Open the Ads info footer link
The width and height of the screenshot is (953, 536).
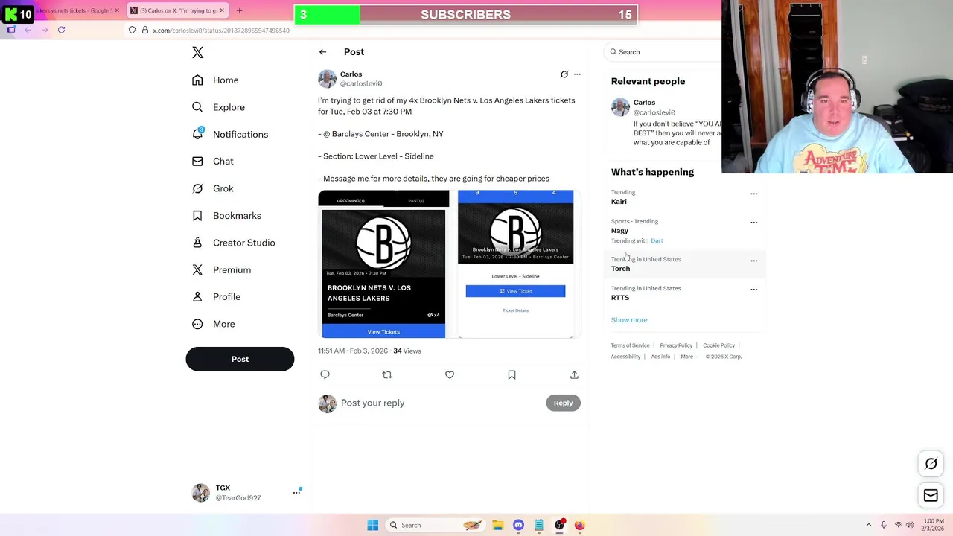click(x=660, y=357)
